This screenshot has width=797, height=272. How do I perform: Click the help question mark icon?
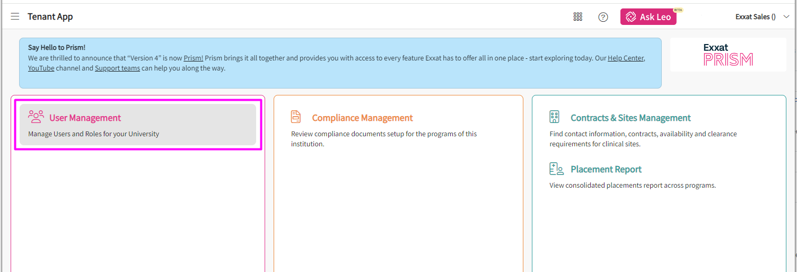[x=603, y=17]
